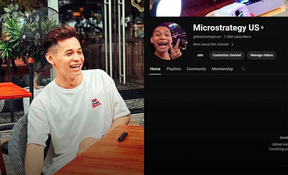Click the cut-off Upload and text line
Viewport: 288px width, 175px height.
279,144
